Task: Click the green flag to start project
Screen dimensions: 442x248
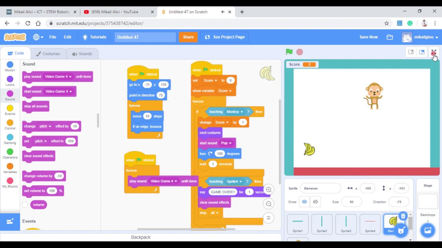Action: point(289,52)
